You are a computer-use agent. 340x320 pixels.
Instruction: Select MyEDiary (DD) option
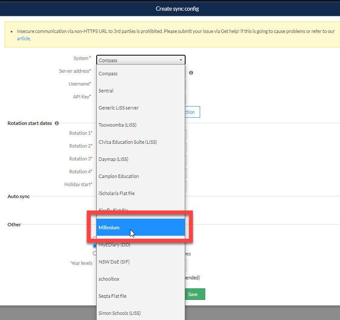tap(141, 245)
